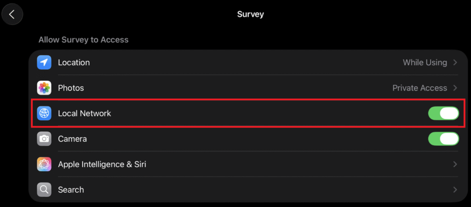471x207 pixels.
Task: Click the Camera icon
Action: tap(44, 139)
